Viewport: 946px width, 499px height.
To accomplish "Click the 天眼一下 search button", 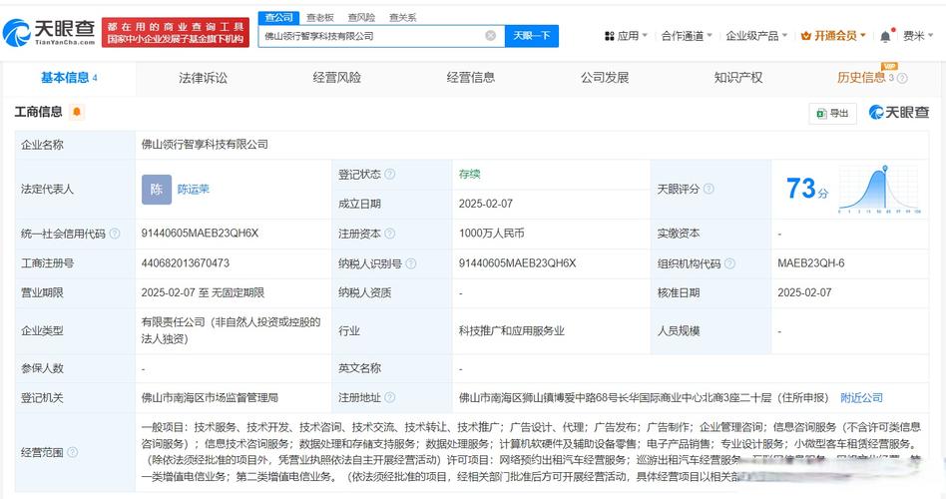I will tap(532, 36).
